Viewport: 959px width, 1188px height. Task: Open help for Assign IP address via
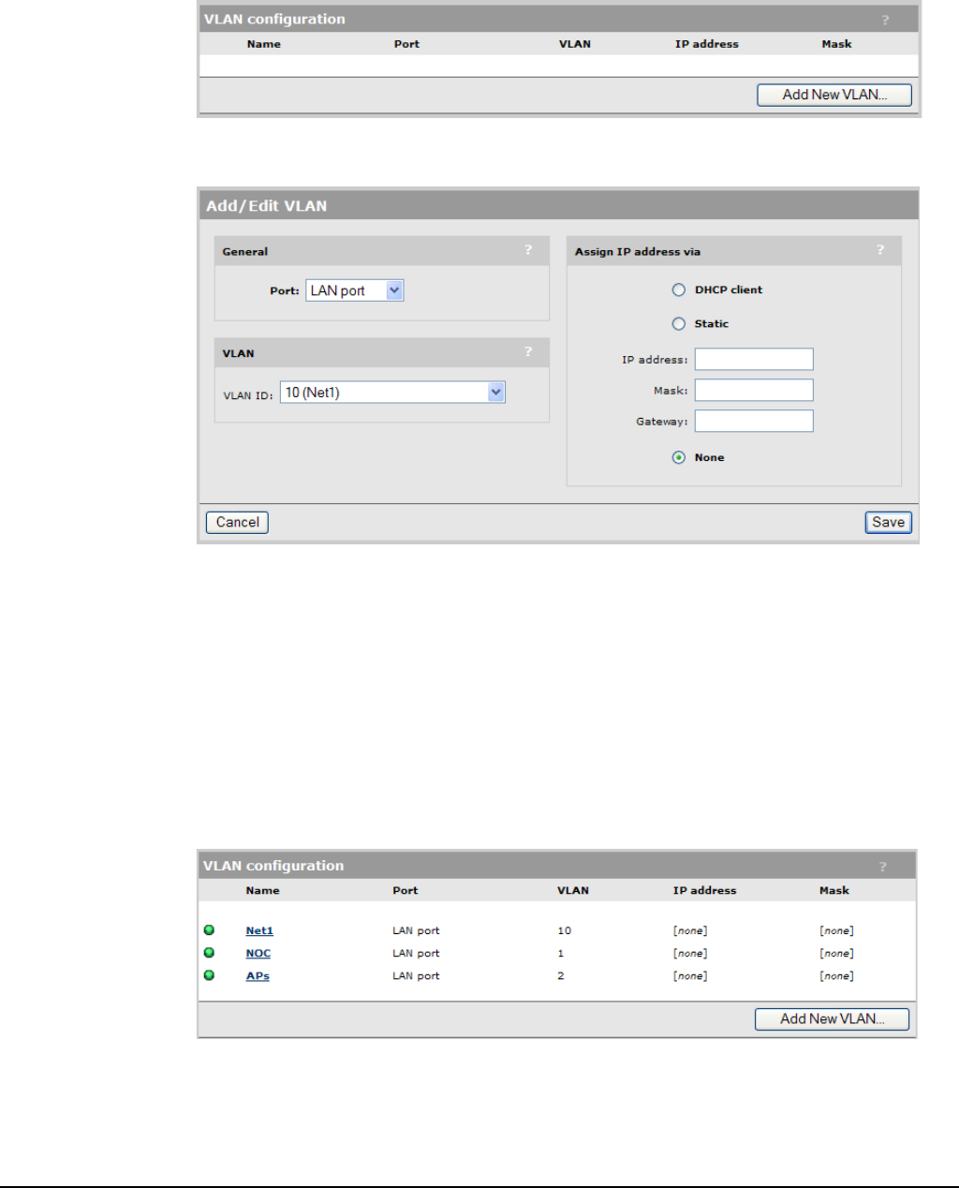(880, 250)
